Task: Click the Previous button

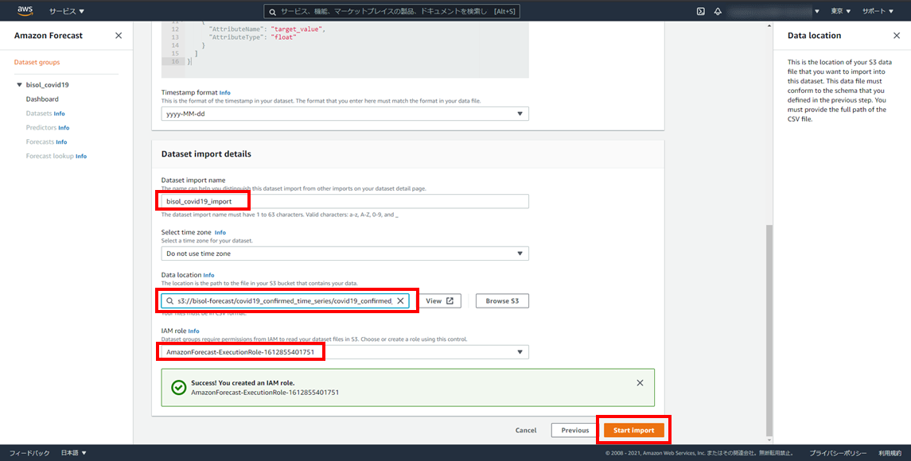Action: pos(574,430)
